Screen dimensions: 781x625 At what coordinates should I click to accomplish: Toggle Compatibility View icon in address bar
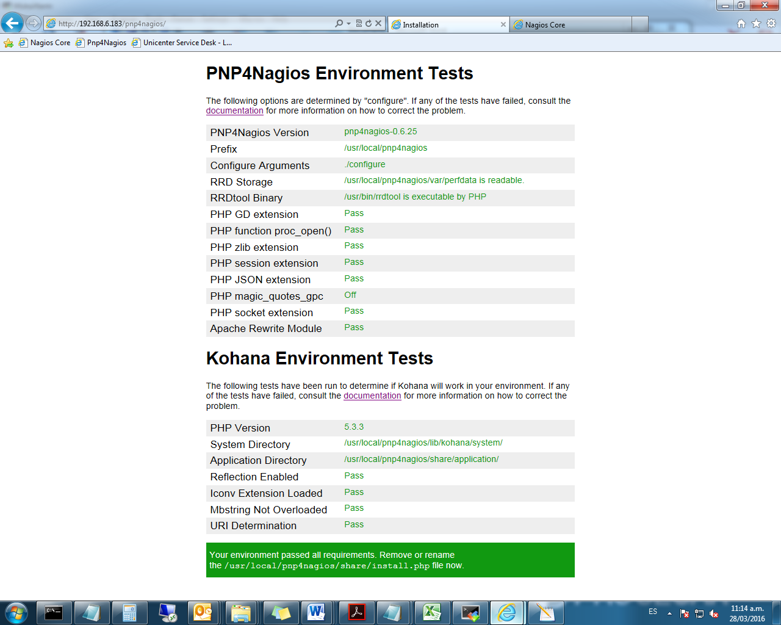pos(359,24)
